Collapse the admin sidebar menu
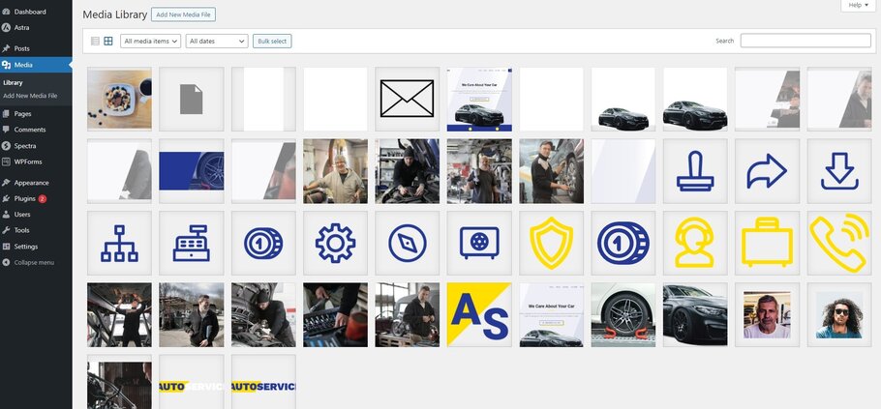The image size is (881, 409). click(34, 262)
